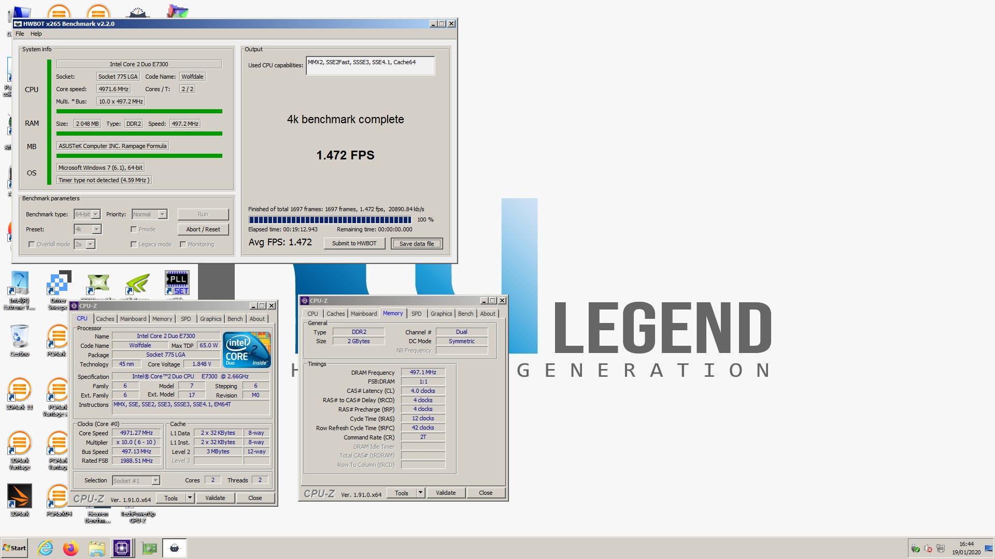The height and width of the screenshot is (559, 995).
Task: Click the red-cross tray icon
Action: coord(928,549)
